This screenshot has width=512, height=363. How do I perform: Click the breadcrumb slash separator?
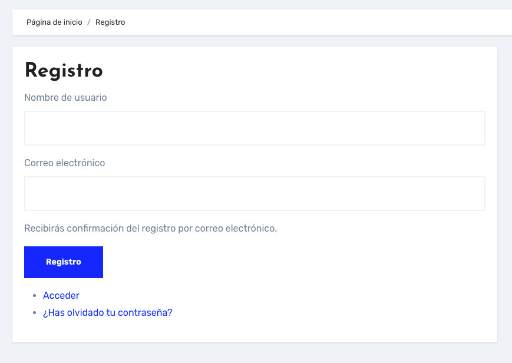pos(89,22)
